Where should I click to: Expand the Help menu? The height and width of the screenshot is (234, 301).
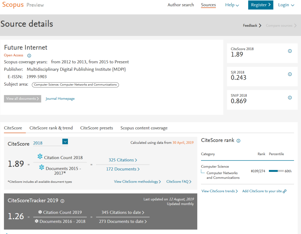tap(232, 5)
